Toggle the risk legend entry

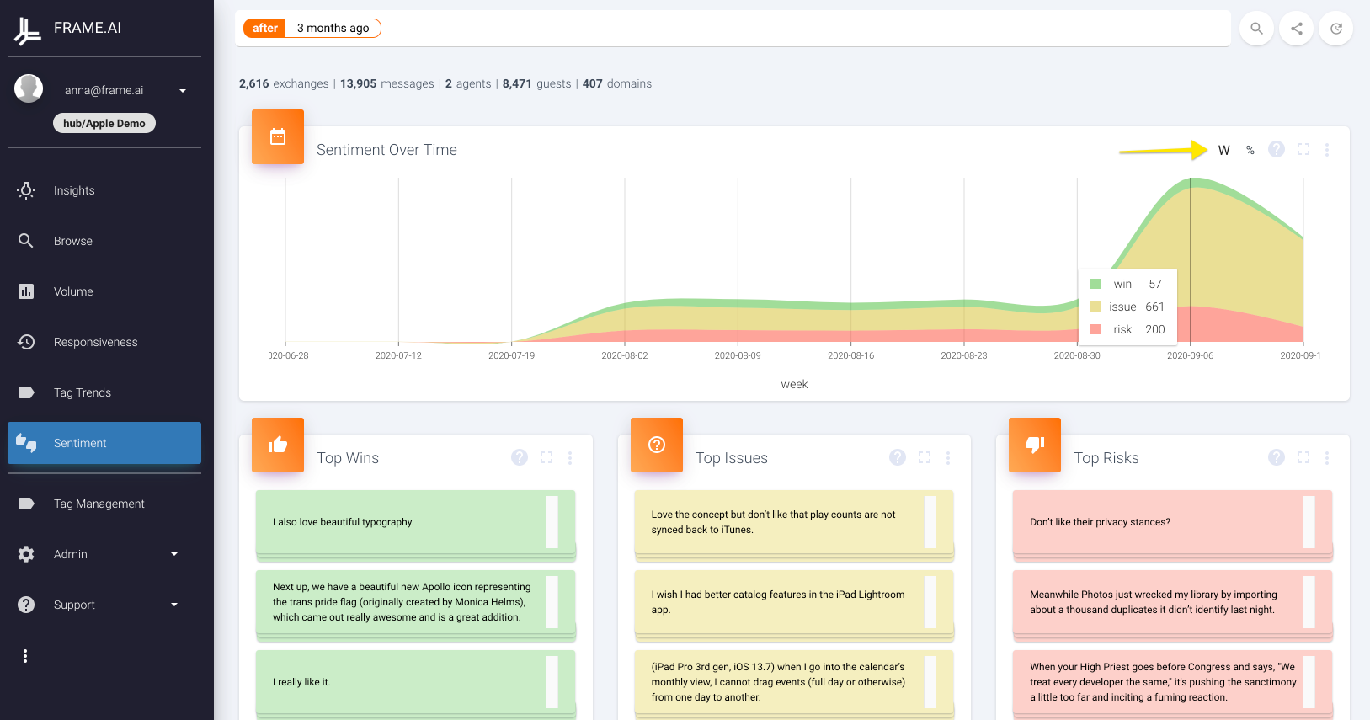[x=1127, y=329]
